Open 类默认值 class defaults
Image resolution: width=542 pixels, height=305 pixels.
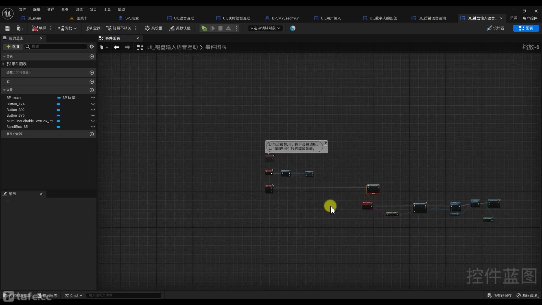click(180, 28)
